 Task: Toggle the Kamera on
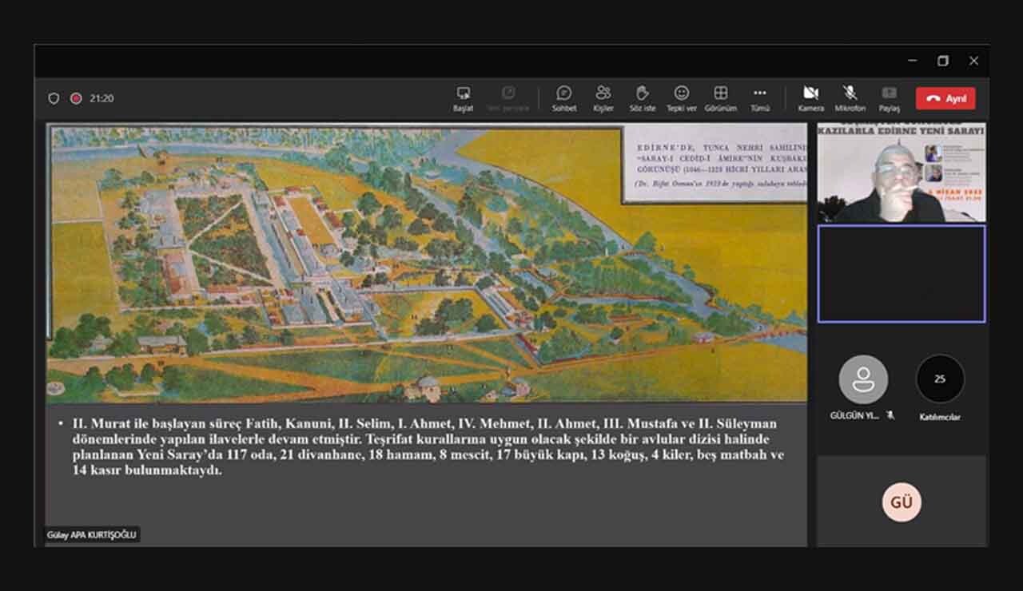(x=810, y=98)
